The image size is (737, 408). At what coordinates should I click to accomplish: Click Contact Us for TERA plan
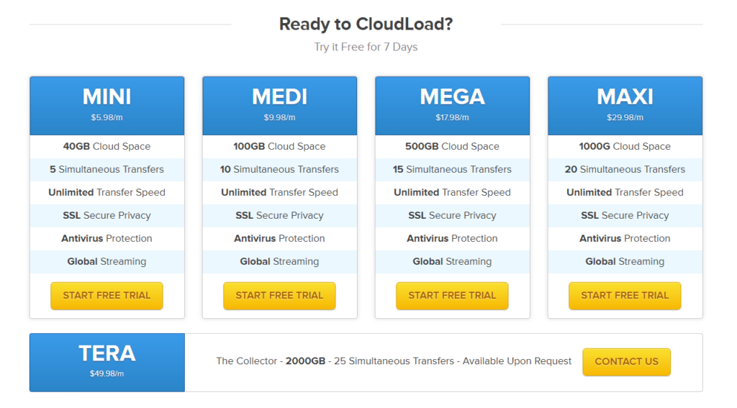click(x=627, y=361)
